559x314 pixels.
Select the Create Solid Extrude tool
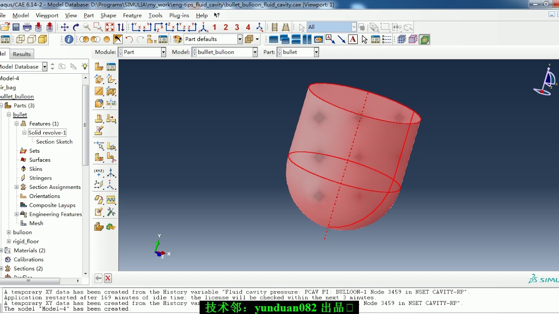point(99,79)
